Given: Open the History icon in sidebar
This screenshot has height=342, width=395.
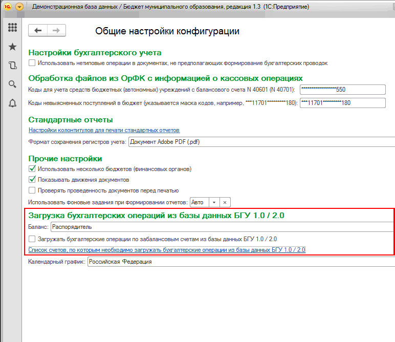Looking at the screenshot, I should pos(13,65).
